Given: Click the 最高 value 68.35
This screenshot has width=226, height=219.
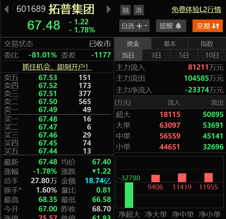Looking at the screenshot, I should click(48, 200).
